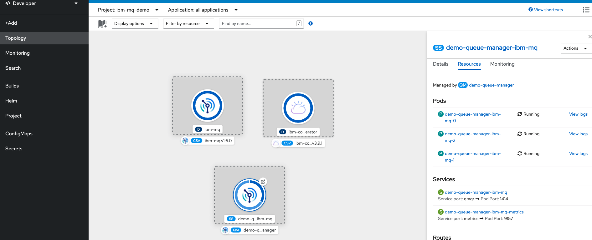Expand the Project ibm-mq-demo selector
Screen dimensions: 592x240
pos(128,10)
